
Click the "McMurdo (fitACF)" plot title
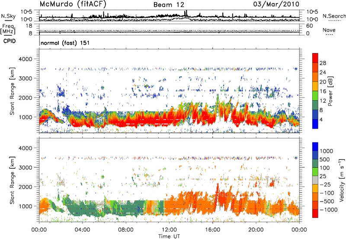(73, 4)
